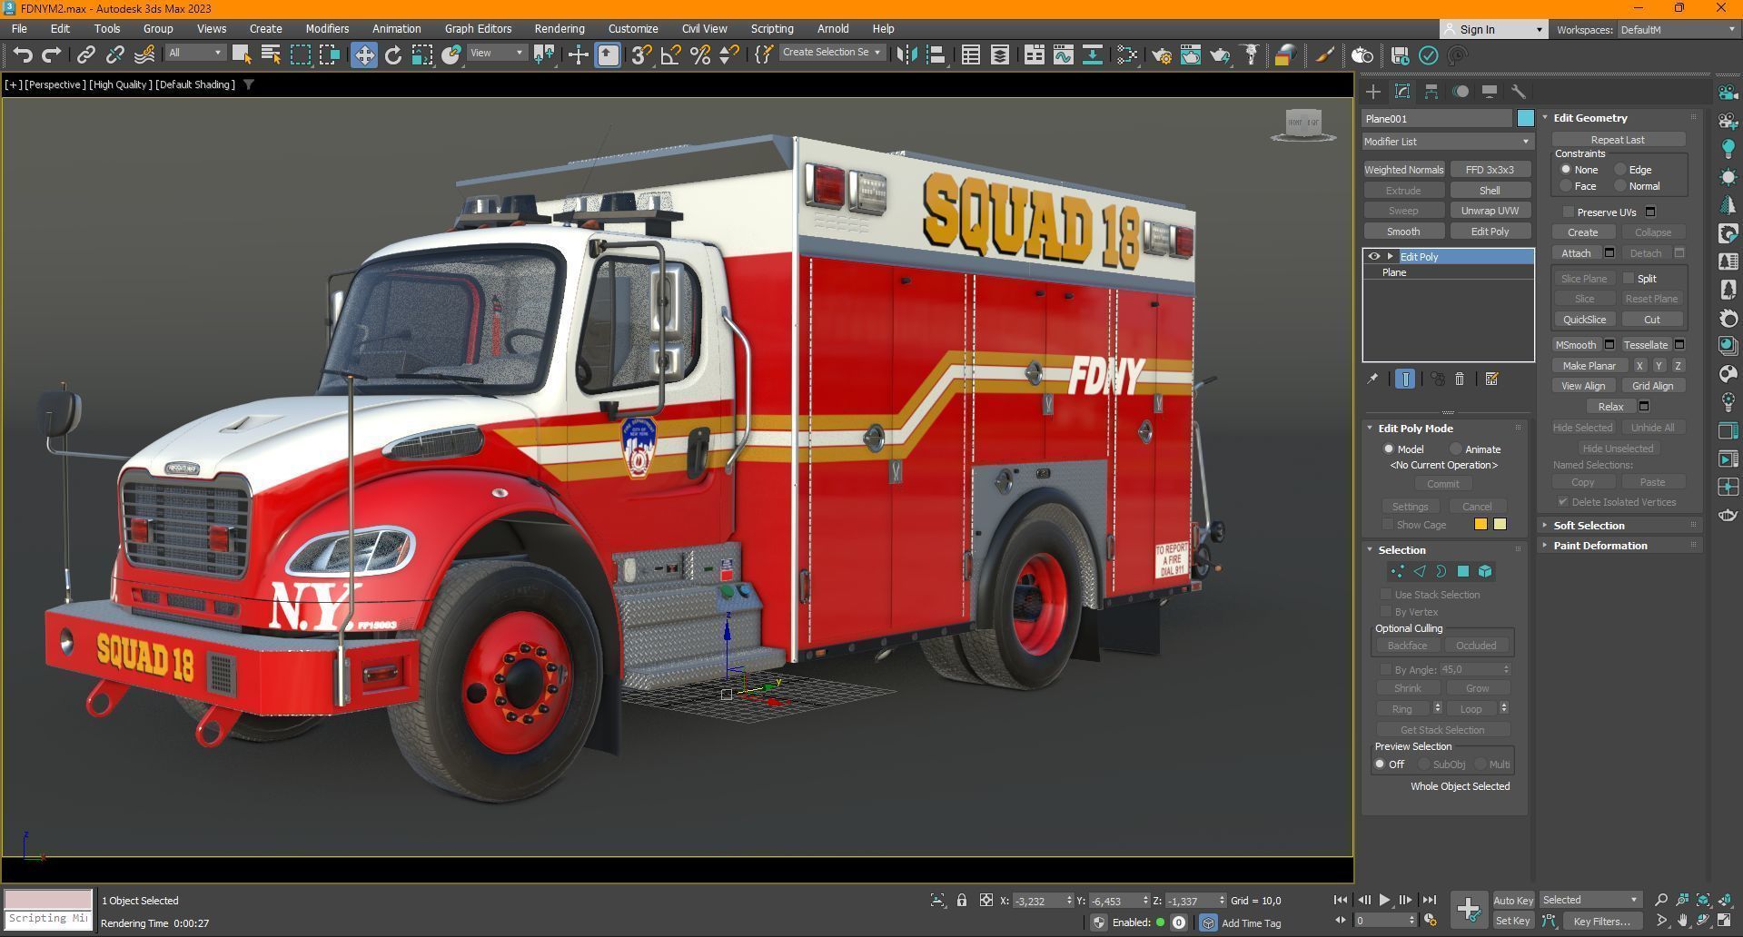
Task: Open the View reference coordinate dropdown
Action: 496,53
